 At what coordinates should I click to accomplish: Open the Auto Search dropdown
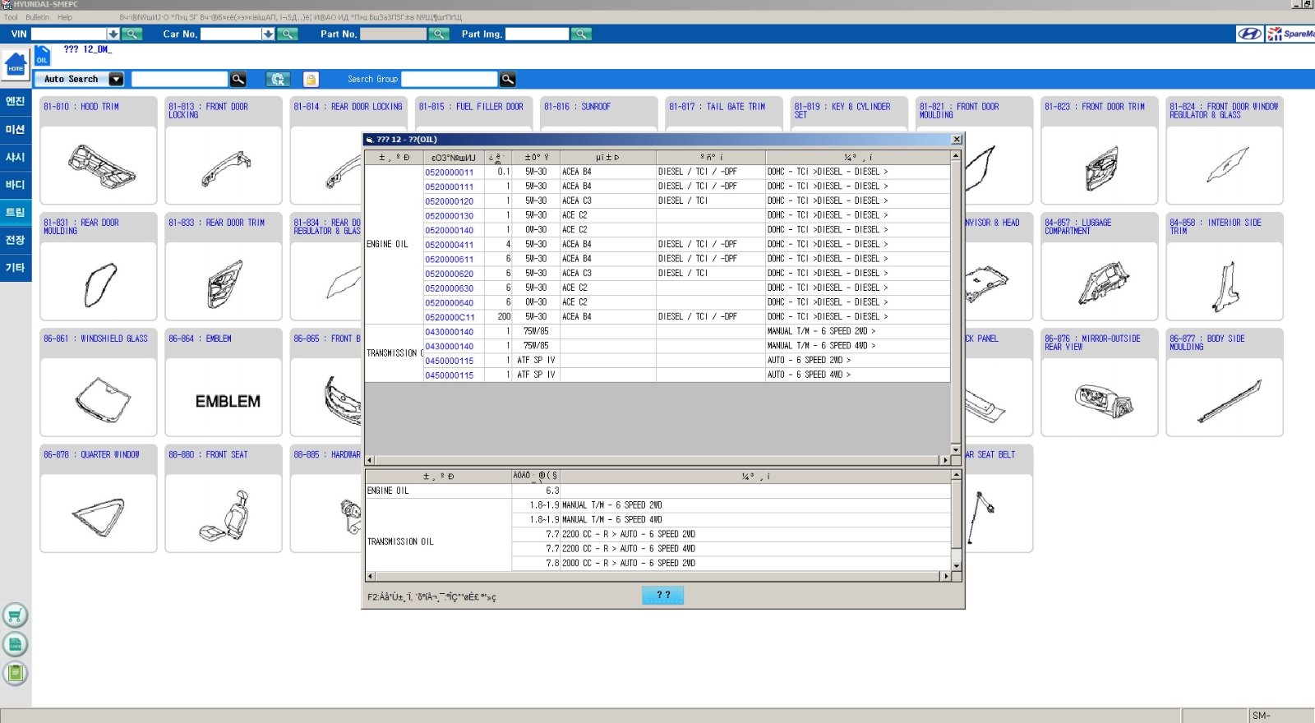[116, 79]
